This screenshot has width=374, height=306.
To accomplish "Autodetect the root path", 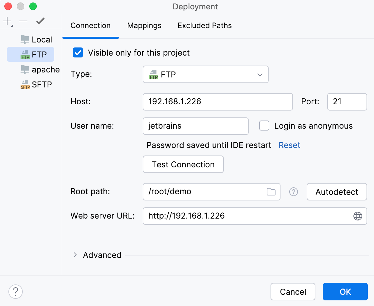I will [x=337, y=192].
